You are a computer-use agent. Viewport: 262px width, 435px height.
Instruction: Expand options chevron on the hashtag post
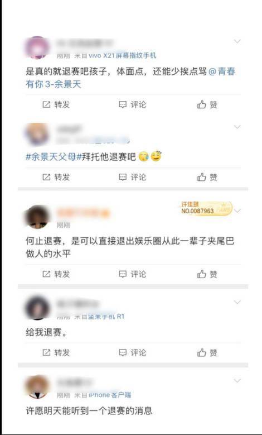pyautogui.click(x=237, y=127)
